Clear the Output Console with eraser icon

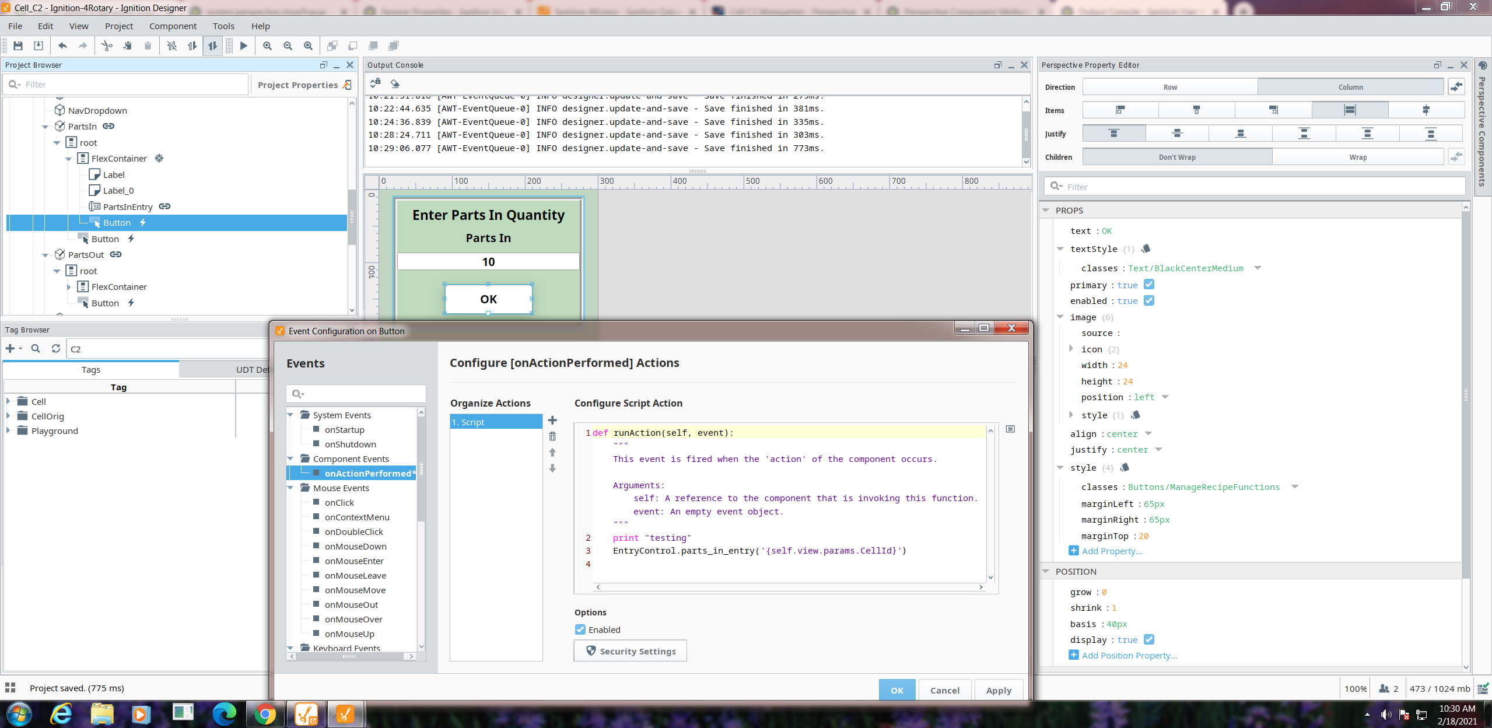pyautogui.click(x=395, y=83)
